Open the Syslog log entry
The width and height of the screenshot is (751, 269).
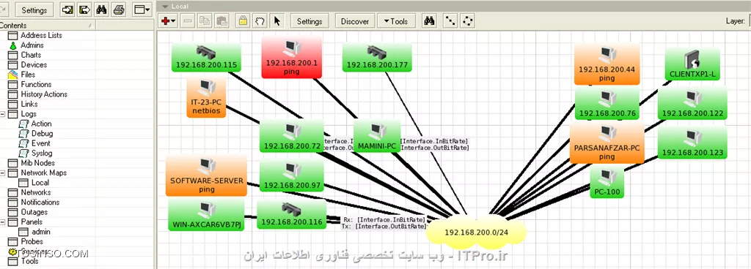(x=42, y=153)
